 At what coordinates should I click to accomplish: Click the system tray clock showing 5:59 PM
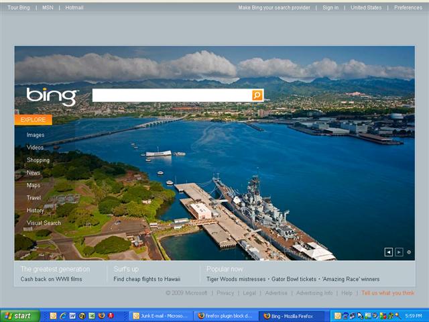pos(414,316)
